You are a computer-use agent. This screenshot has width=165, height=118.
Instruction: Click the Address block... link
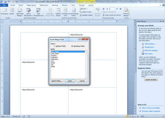pos(150,44)
